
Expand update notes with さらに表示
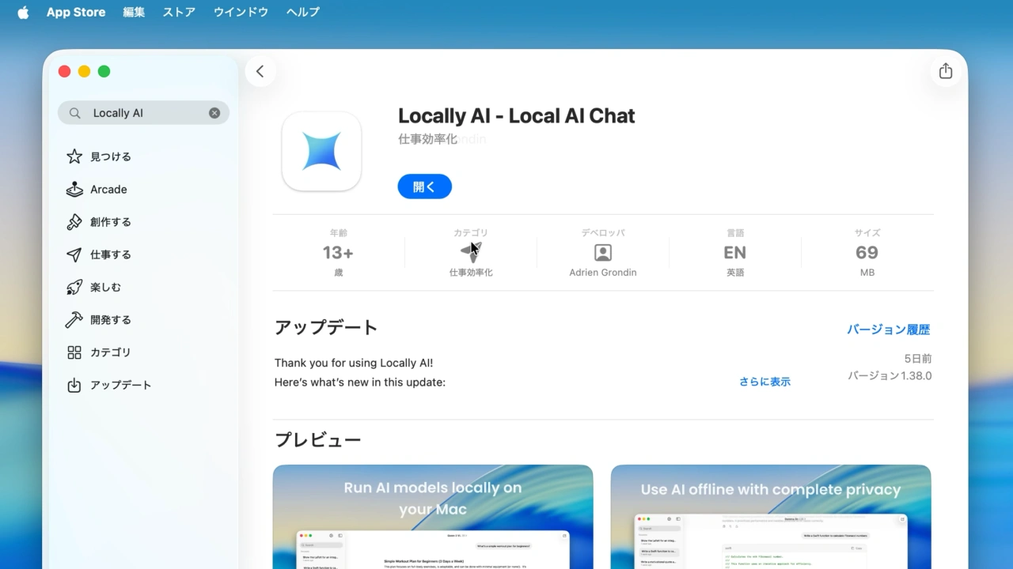click(764, 382)
